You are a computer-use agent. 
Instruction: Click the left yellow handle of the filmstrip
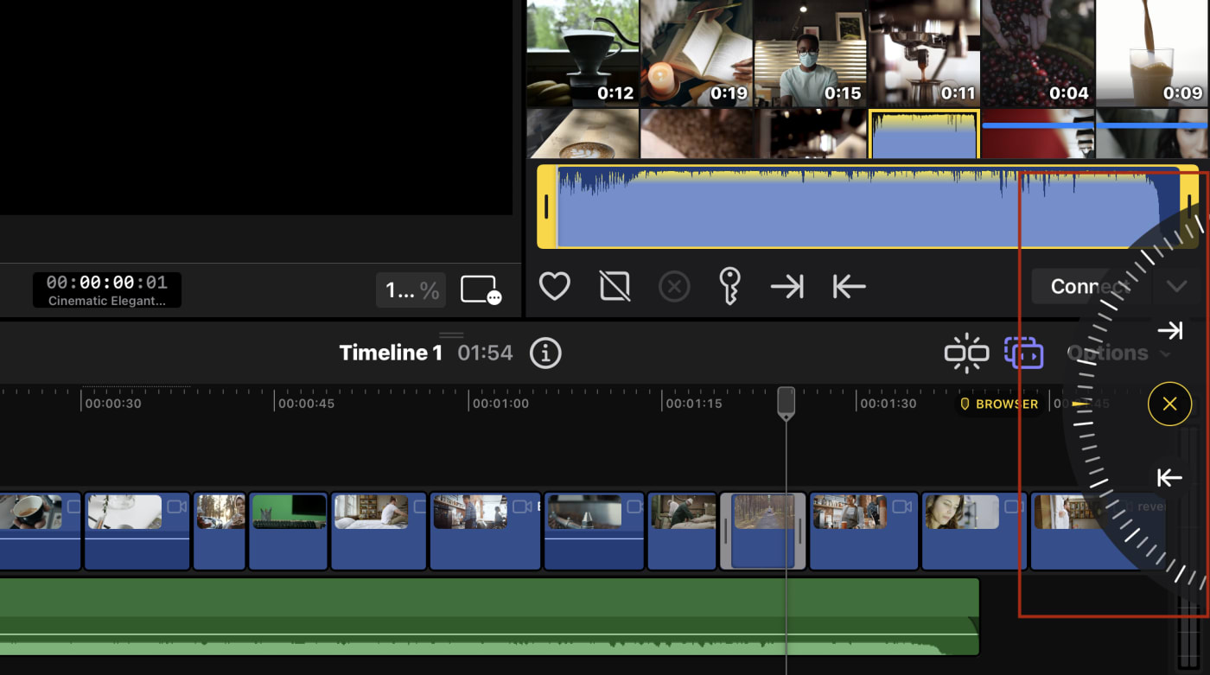pyautogui.click(x=546, y=207)
